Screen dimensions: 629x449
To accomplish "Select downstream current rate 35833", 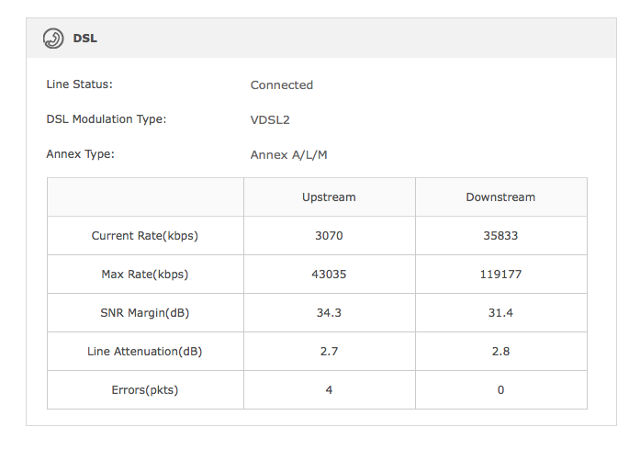I will (x=500, y=236).
